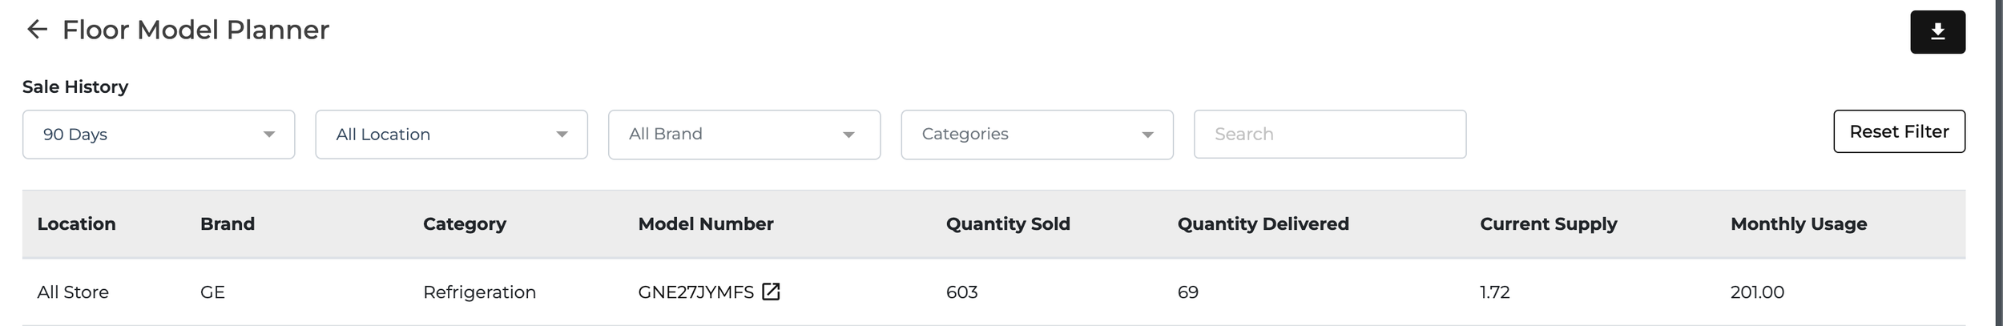The image size is (2003, 326).
Task: Focus the Search input field
Action: click(x=1330, y=135)
